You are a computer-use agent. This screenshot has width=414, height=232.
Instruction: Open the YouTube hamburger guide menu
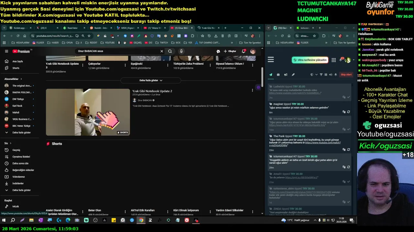pos(6,51)
